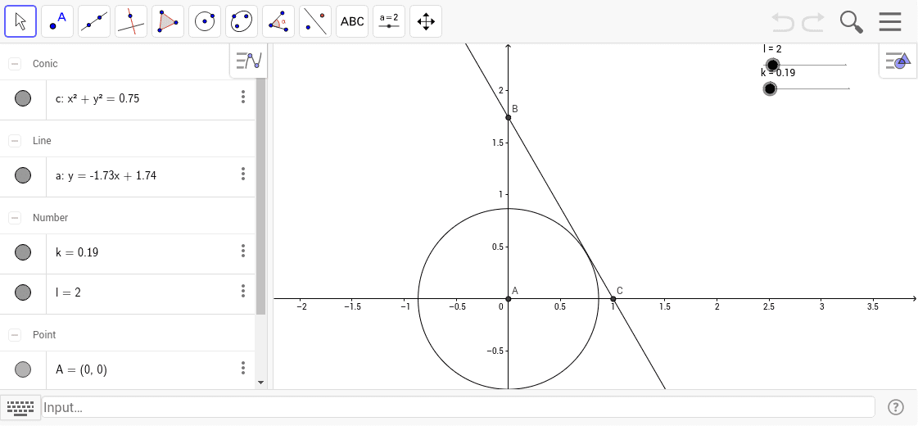Select the Move Graphics View tool
The image size is (918, 426).
point(426,21)
